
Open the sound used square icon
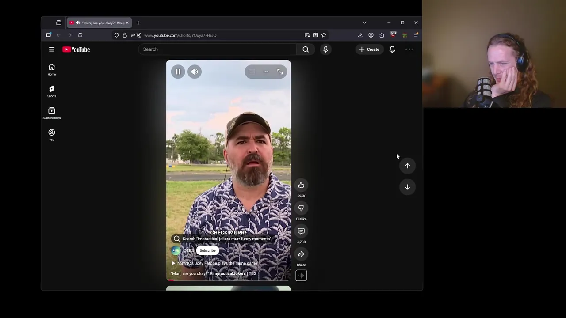301,276
